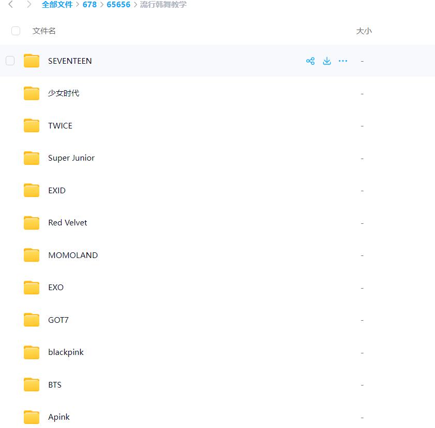Open more options for SEVENTEEN folder
Screen dimensions: 435x428
click(x=343, y=61)
